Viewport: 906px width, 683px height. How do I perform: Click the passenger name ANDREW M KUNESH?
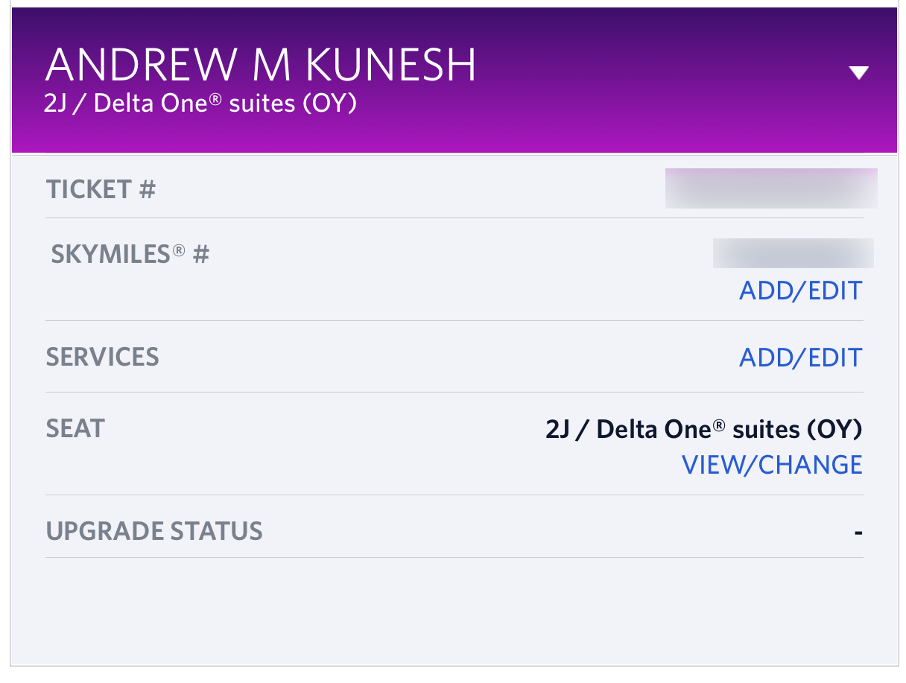[x=262, y=63]
